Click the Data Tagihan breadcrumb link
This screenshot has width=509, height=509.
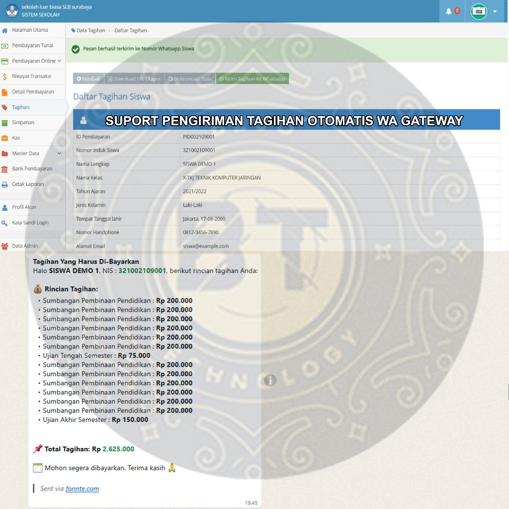(90, 30)
